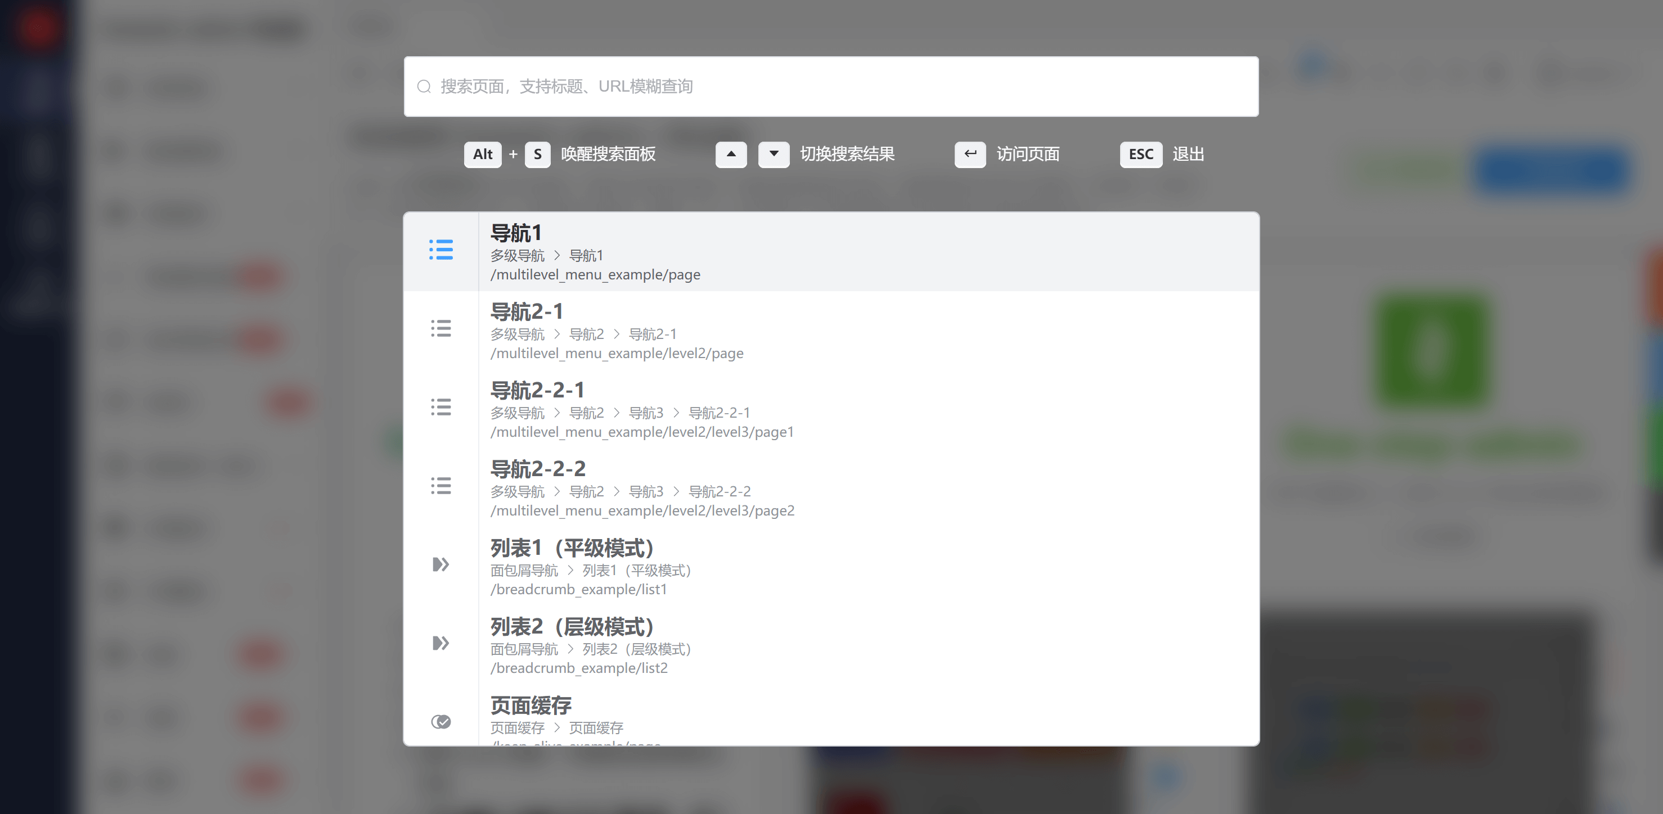The height and width of the screenshot is (814, 1663).
Task: Click the list icon beside 导航2-1
Action: (441, 328)
